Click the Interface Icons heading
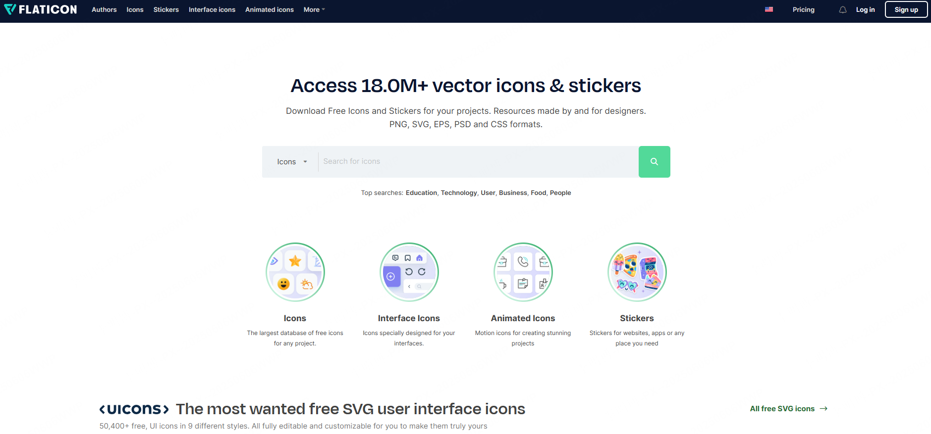 (409, 318)
